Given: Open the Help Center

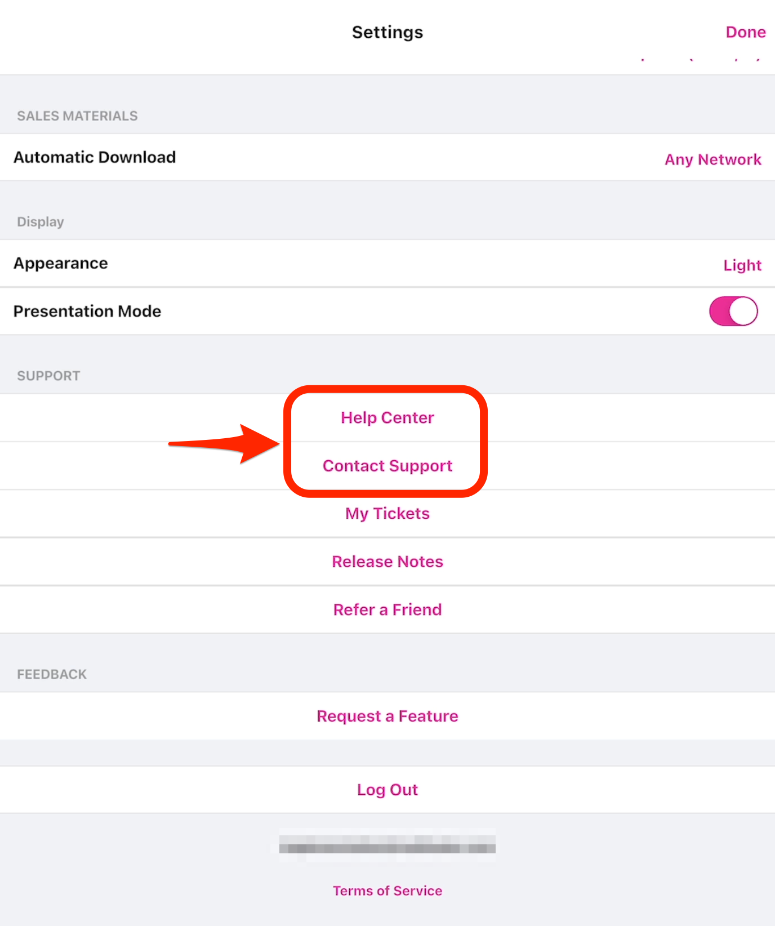Looking at the screenshot, I should (387, 418).
